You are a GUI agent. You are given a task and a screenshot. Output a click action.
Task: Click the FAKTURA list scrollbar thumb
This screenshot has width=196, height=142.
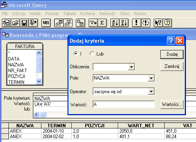39,64
